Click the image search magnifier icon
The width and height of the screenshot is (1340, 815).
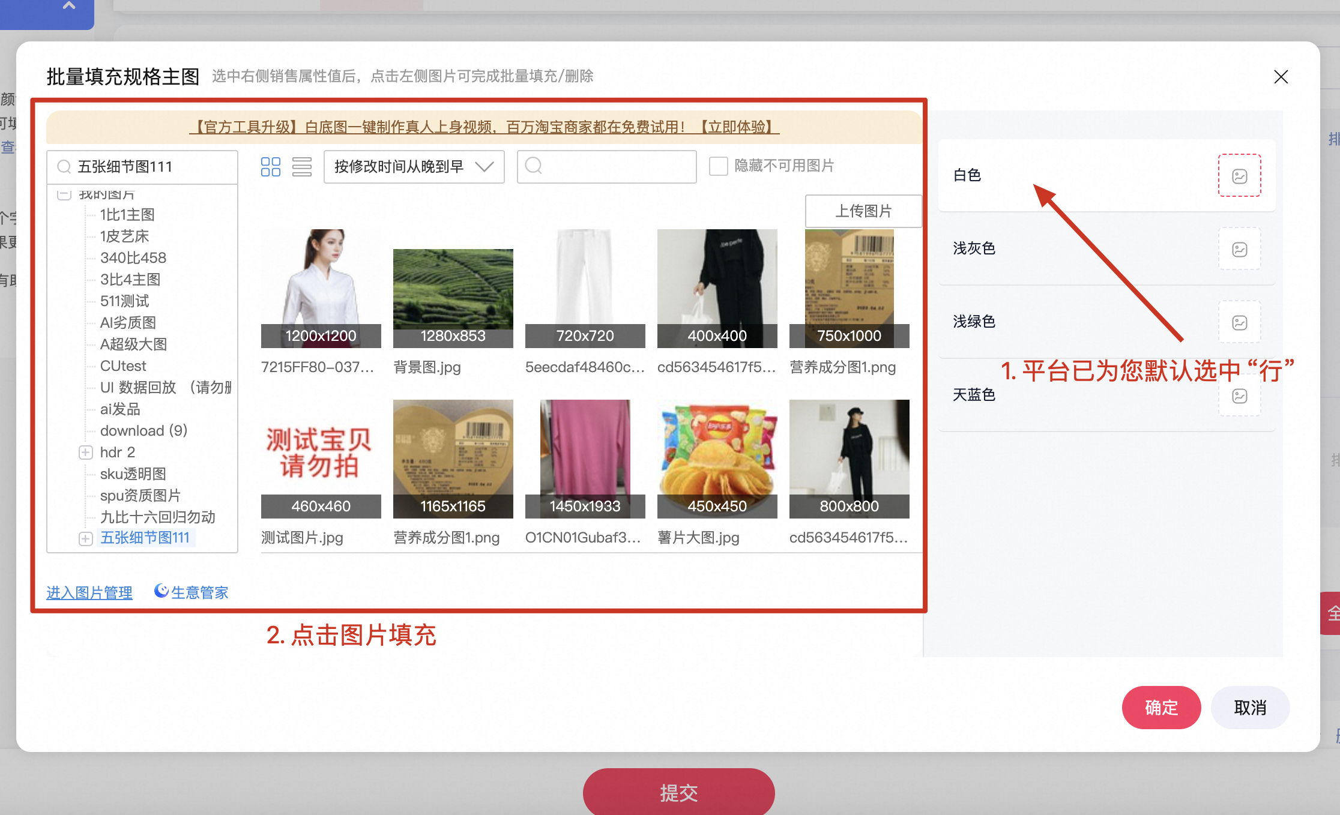(534, 166)
